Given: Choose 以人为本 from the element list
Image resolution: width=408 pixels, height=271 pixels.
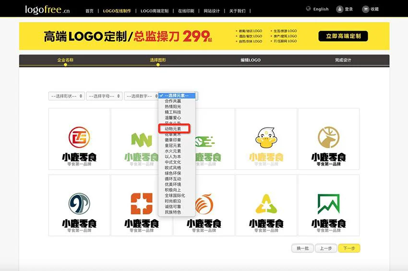Looking at the screenshot, I should pyautogui.click(x=177, y=156).
